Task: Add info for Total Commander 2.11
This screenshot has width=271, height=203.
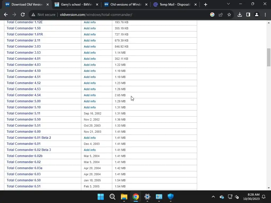Action: point(90,40)
